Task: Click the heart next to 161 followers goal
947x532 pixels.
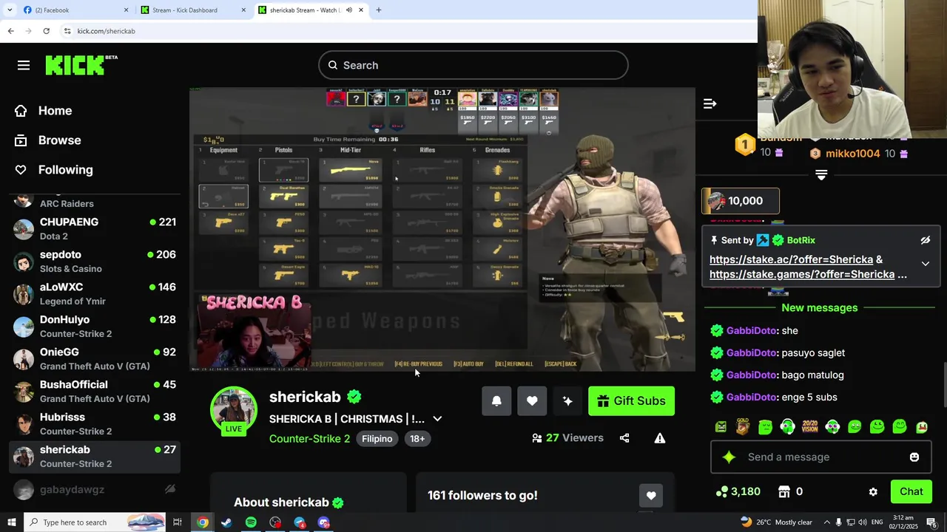Action: coord(651,496)
